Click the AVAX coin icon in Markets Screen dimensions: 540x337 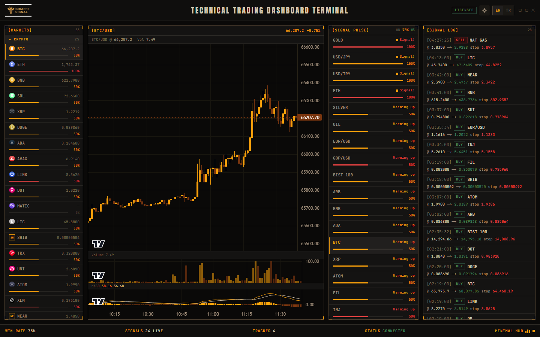tap(12, 159)
